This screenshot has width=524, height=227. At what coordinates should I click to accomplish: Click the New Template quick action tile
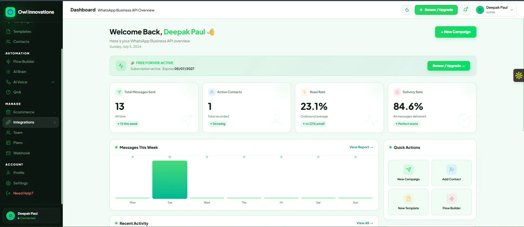(x=408, y=202)
